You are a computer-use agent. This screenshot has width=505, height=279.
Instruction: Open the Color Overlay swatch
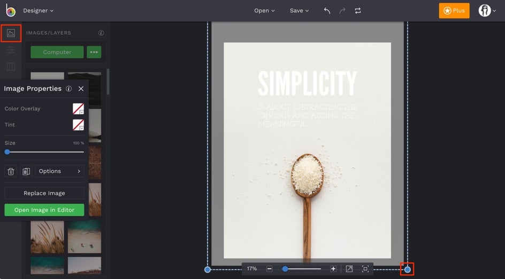click(x=78, y=109)
